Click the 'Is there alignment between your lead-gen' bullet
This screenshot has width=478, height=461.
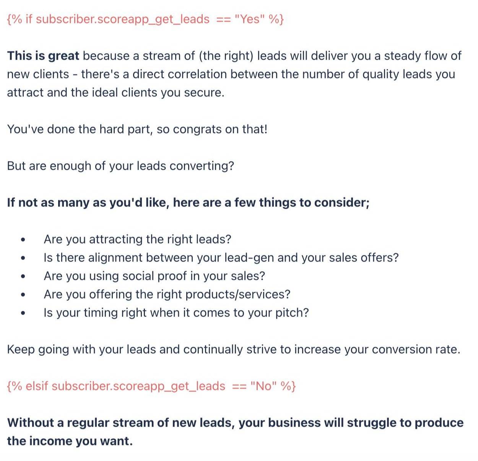[221, 258]
